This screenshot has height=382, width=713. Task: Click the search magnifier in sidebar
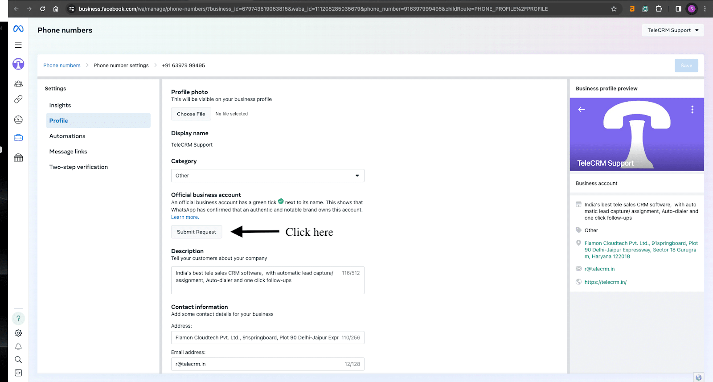(18, 359)
